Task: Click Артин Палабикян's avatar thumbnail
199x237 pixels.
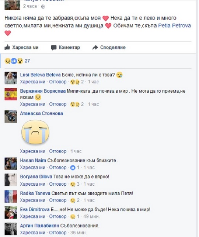Action: click(x=11, y=229)
